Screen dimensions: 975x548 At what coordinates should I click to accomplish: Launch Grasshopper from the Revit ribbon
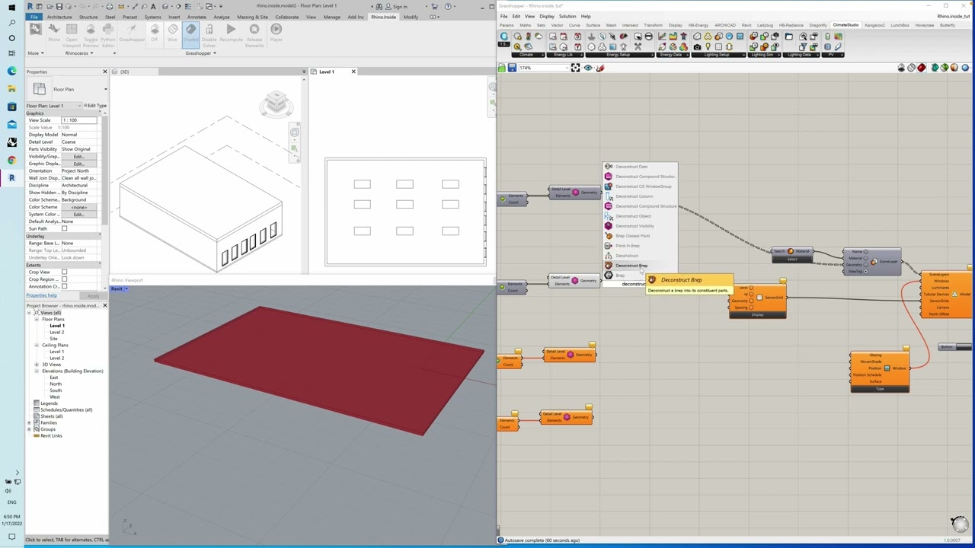[x=132, y=33]
